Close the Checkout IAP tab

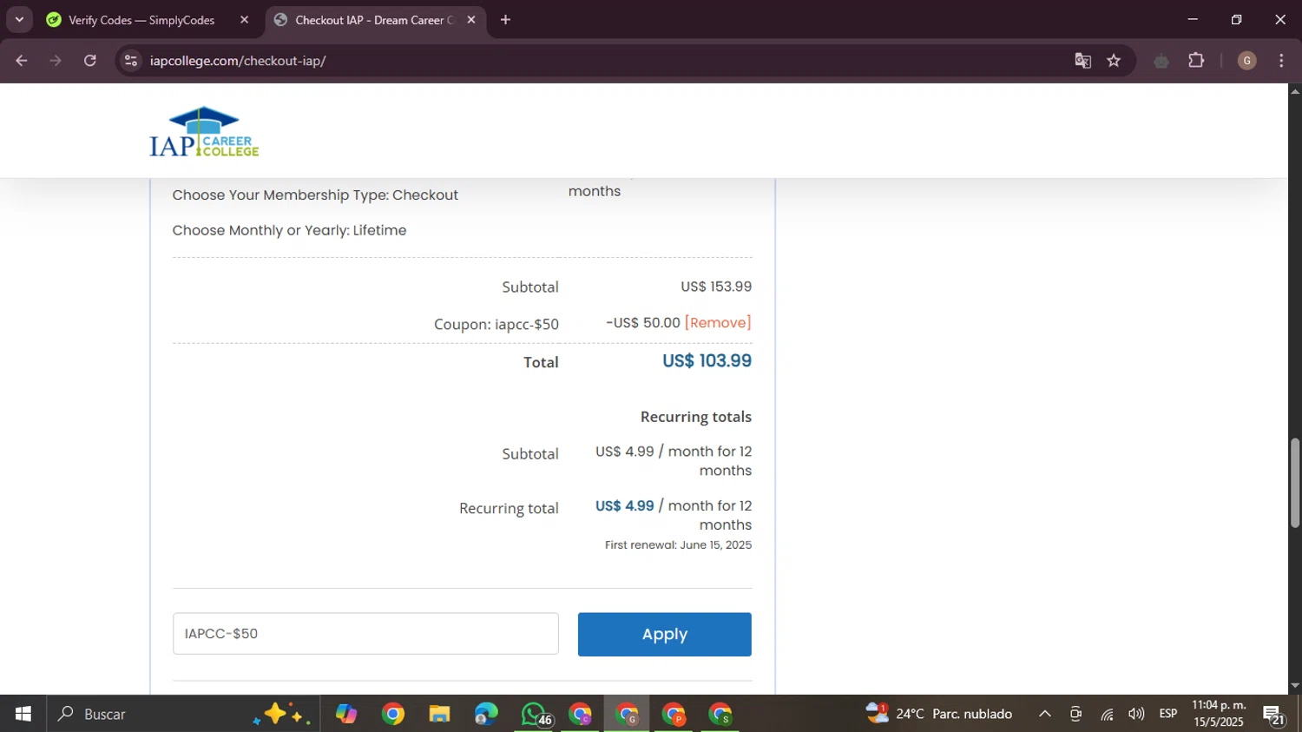point(471,20)
